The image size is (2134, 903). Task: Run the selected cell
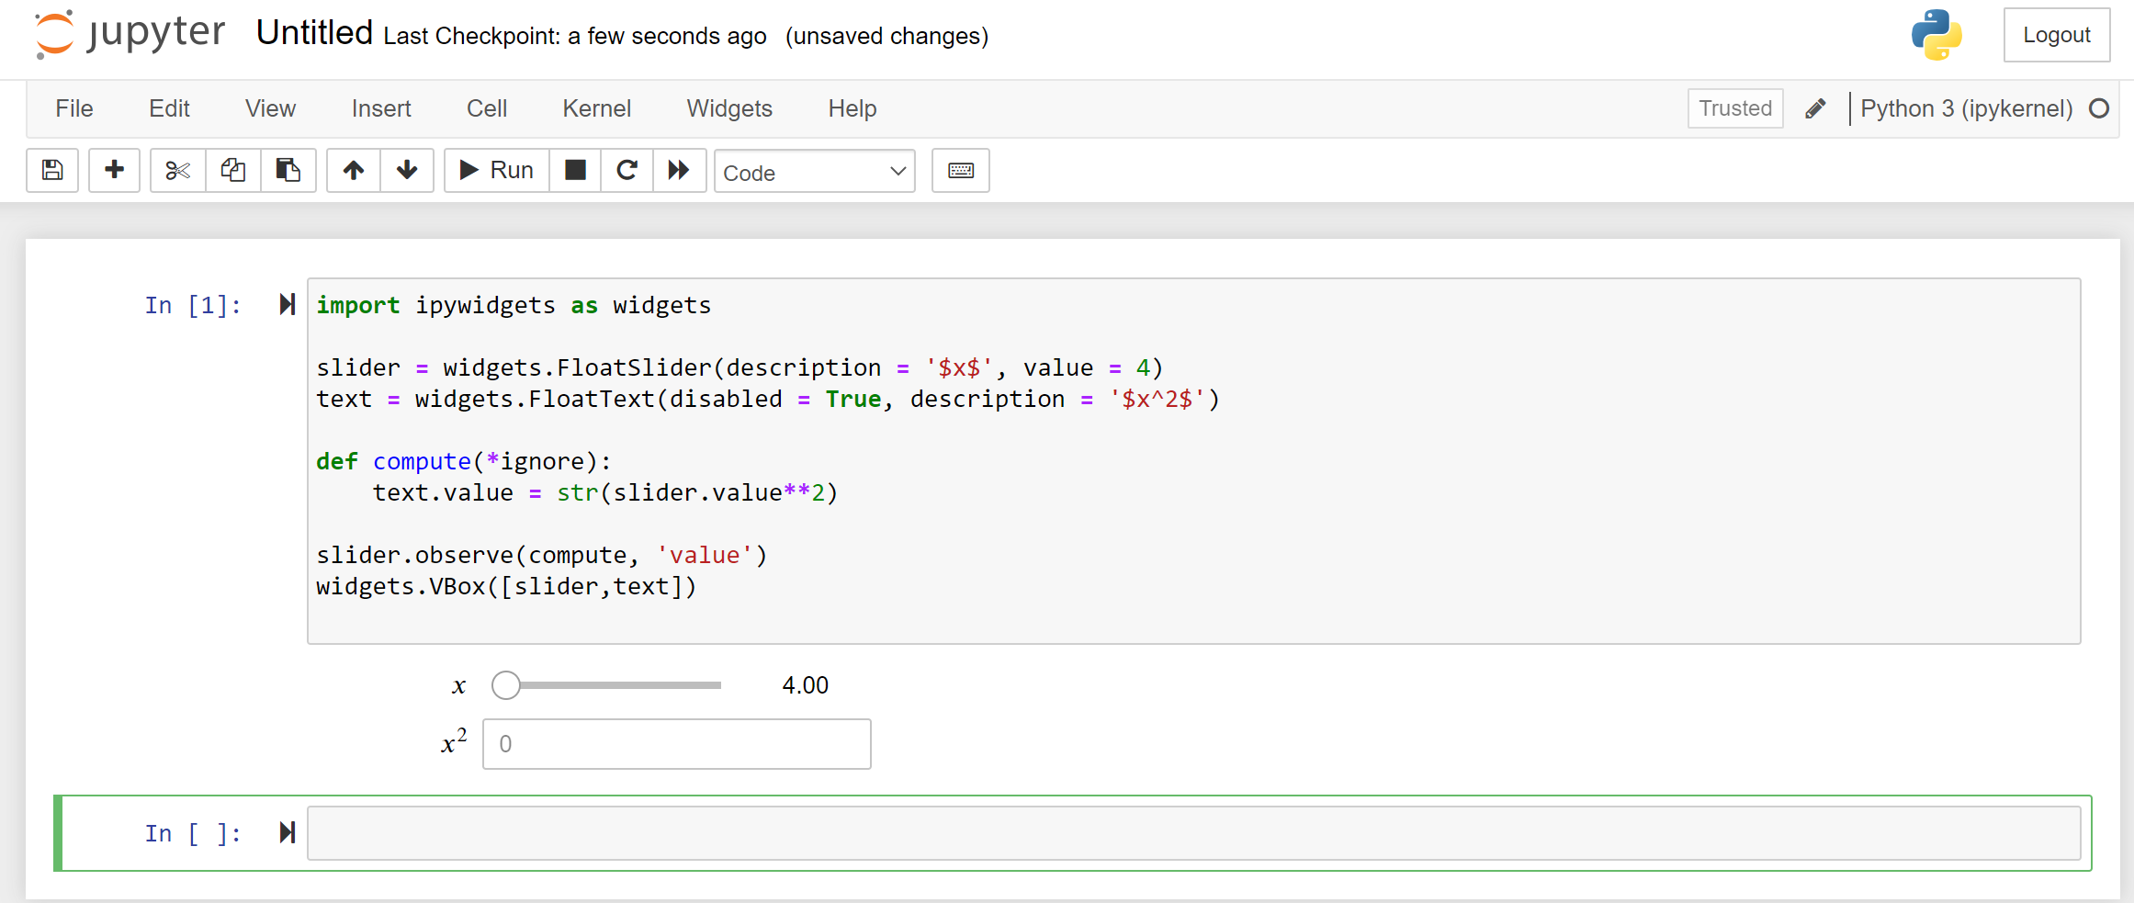(495, 170)
